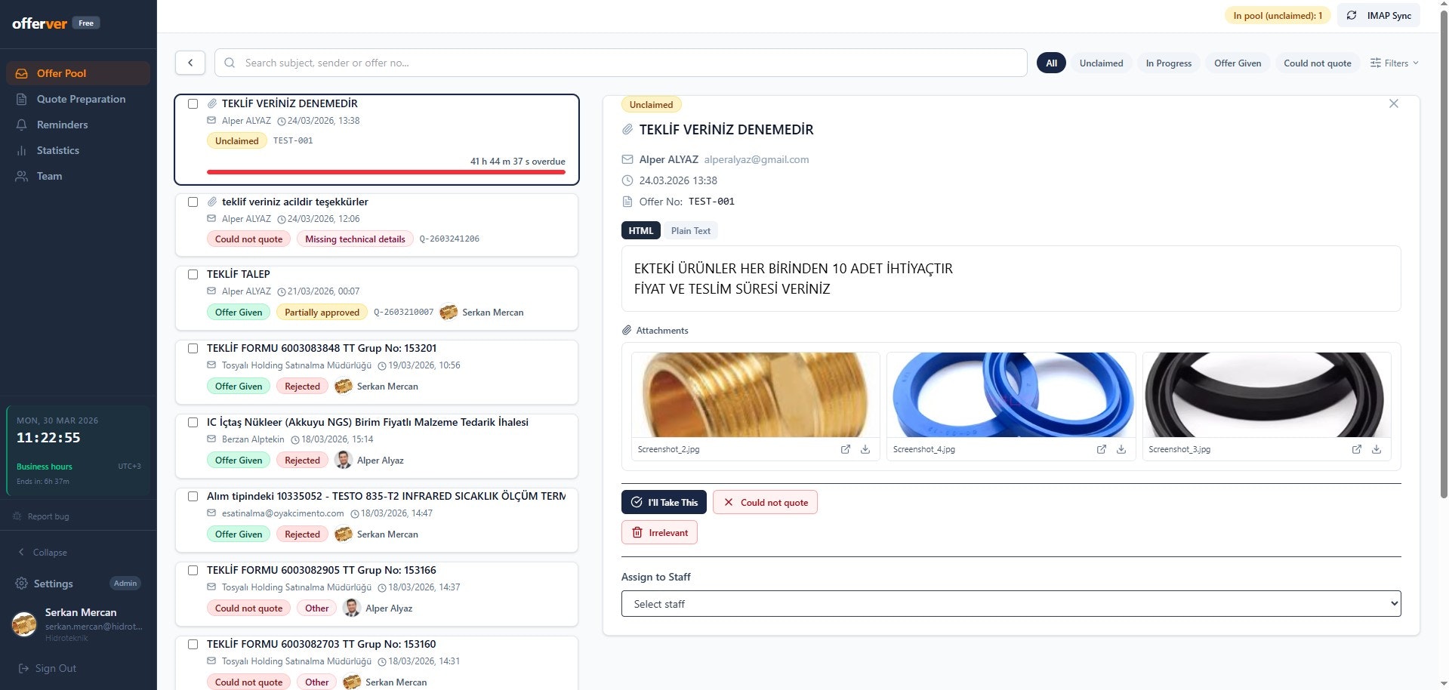The image size is (1449, 690).
Task: Tick checkbox for Grup No: 153166
Action: (193, 570)
